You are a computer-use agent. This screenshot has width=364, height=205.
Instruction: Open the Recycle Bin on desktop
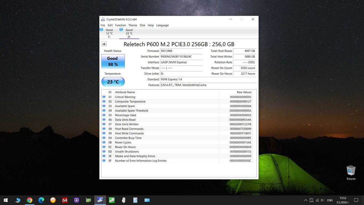[x=351, y=173]
